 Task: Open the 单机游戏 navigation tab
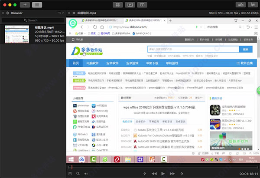tap(172, 63)
